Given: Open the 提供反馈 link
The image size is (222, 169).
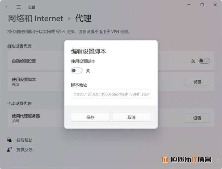Looking at the screenshot, I should (x=24, y=150).
